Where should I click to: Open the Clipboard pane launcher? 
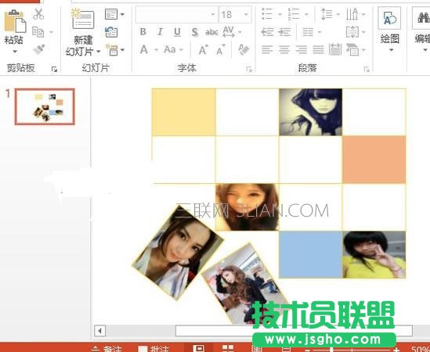point(54,70)
